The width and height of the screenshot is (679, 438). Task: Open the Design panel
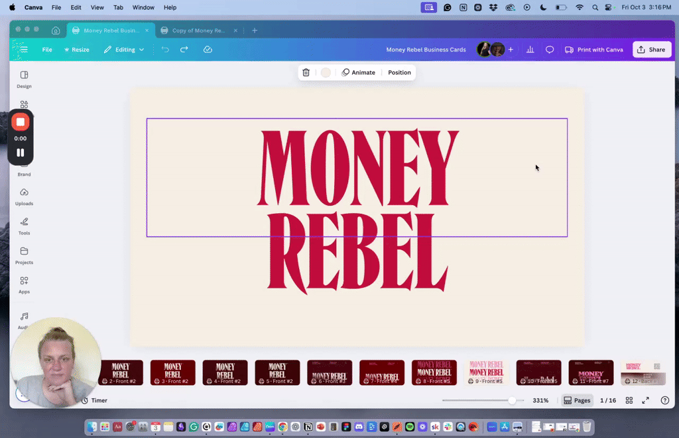click(x=24, y=77)
